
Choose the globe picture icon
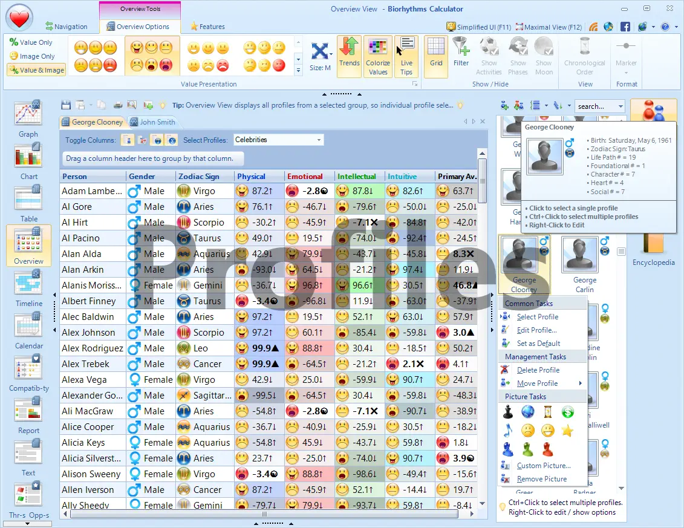coord(528,412)
